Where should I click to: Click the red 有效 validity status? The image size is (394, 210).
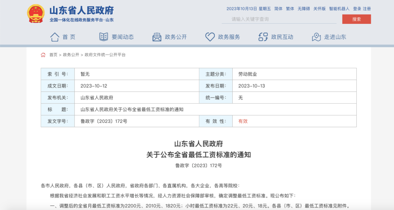(x=243, y=121)
